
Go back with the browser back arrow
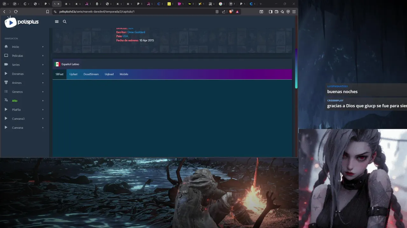coord(4,12)
